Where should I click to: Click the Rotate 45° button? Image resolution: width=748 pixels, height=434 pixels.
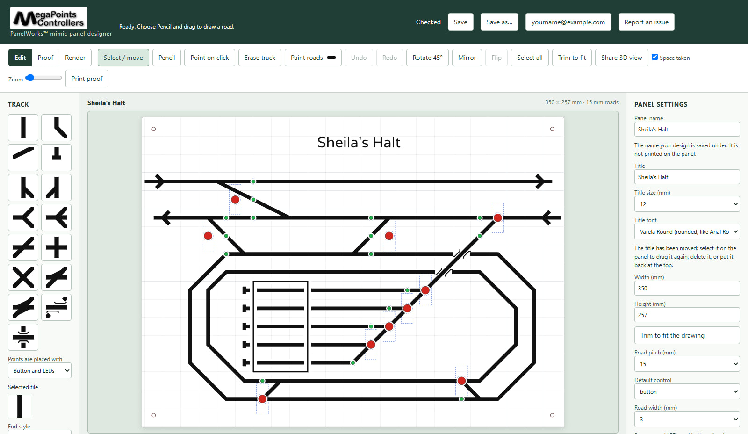tap(427, 58)
